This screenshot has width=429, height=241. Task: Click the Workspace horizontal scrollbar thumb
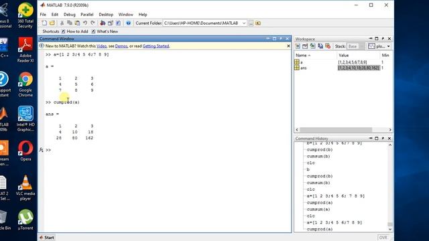[x=336, y=130]
